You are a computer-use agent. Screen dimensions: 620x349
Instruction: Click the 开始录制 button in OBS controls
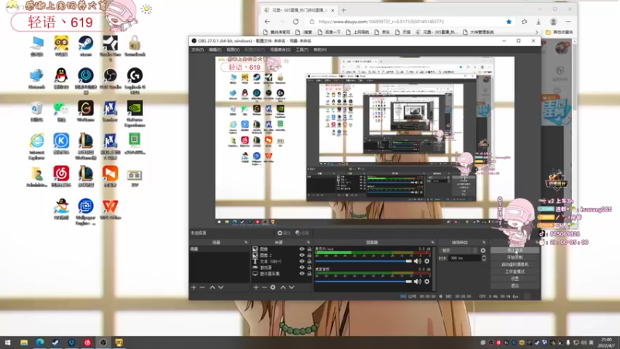(515, 257)
